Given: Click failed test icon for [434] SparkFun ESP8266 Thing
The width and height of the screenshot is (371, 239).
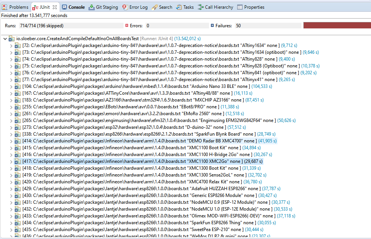Looking at the screenshot, I should (18, 223).
